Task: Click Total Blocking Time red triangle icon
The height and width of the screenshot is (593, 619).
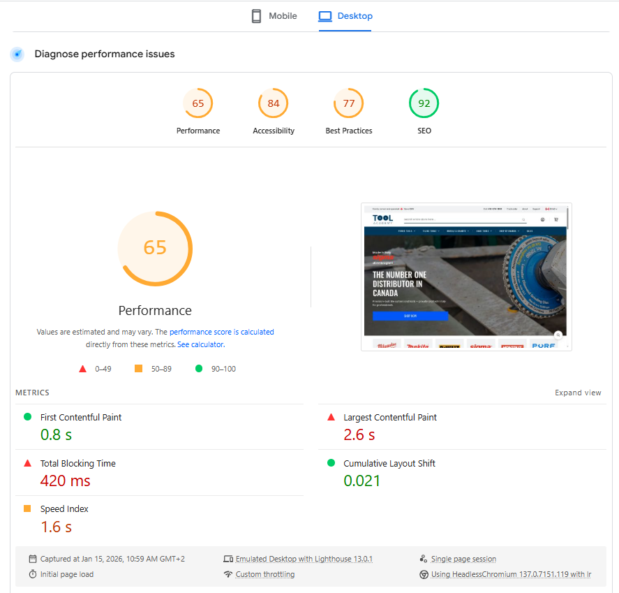Action: click(28, 463)
